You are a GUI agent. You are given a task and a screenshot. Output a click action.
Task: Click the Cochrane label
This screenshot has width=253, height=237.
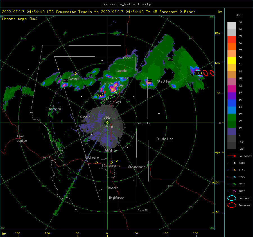92,158
